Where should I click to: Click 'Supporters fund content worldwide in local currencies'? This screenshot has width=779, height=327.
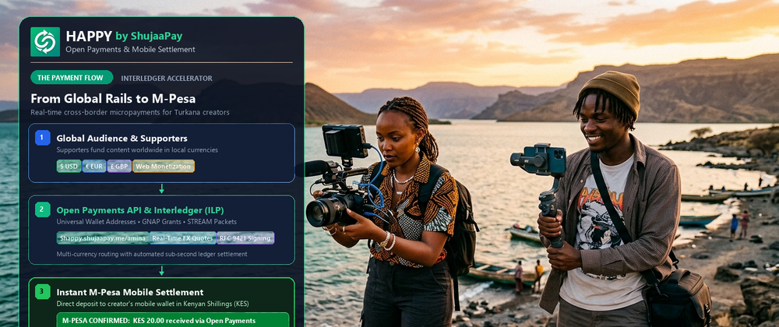(x=137, y=149)
